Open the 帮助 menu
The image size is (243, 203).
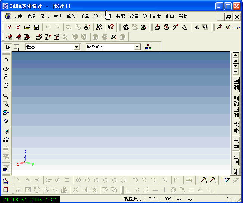(x=183, y=16)
